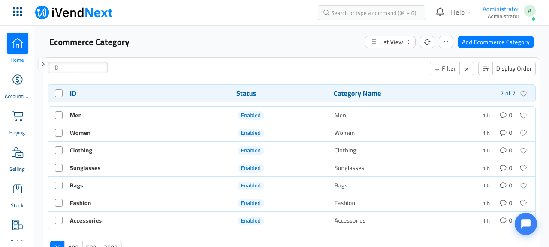Like the Sunglasses row heart icon

pyautogui.click(x=523, y=168)
